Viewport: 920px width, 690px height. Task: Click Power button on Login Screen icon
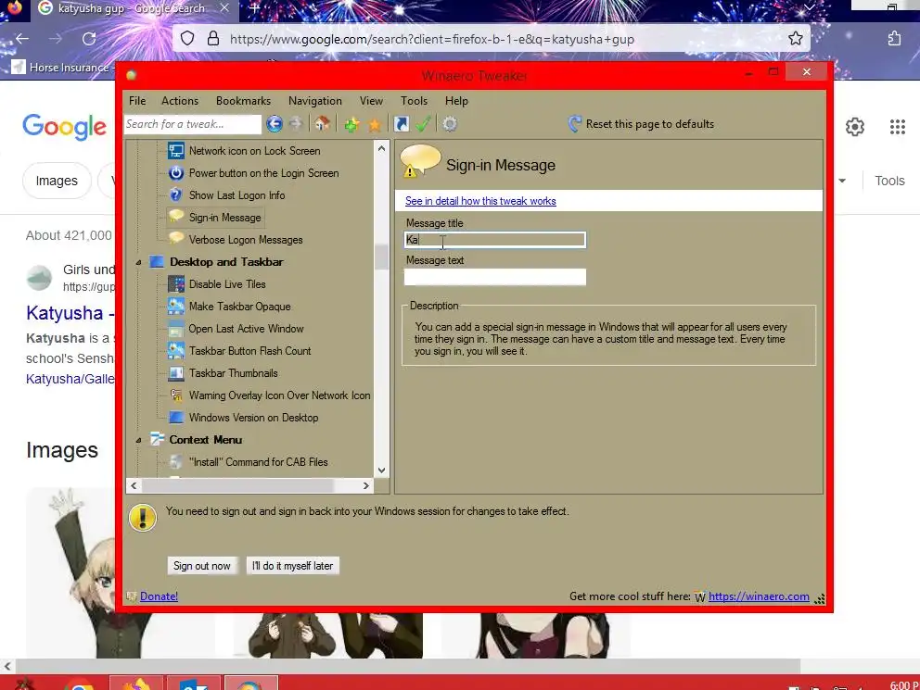[x=176, y=173]
